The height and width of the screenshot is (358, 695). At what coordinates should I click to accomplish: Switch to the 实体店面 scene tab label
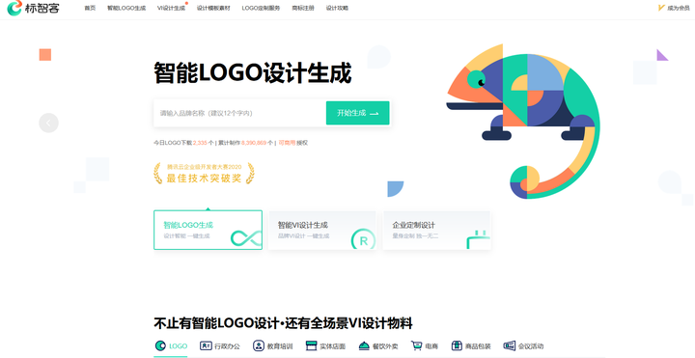pyautogui.click(x=333, y=346)
